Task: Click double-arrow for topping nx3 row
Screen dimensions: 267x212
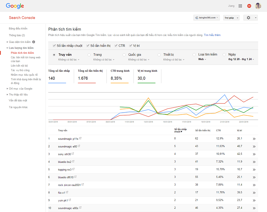Action: [x=254, y=170]
